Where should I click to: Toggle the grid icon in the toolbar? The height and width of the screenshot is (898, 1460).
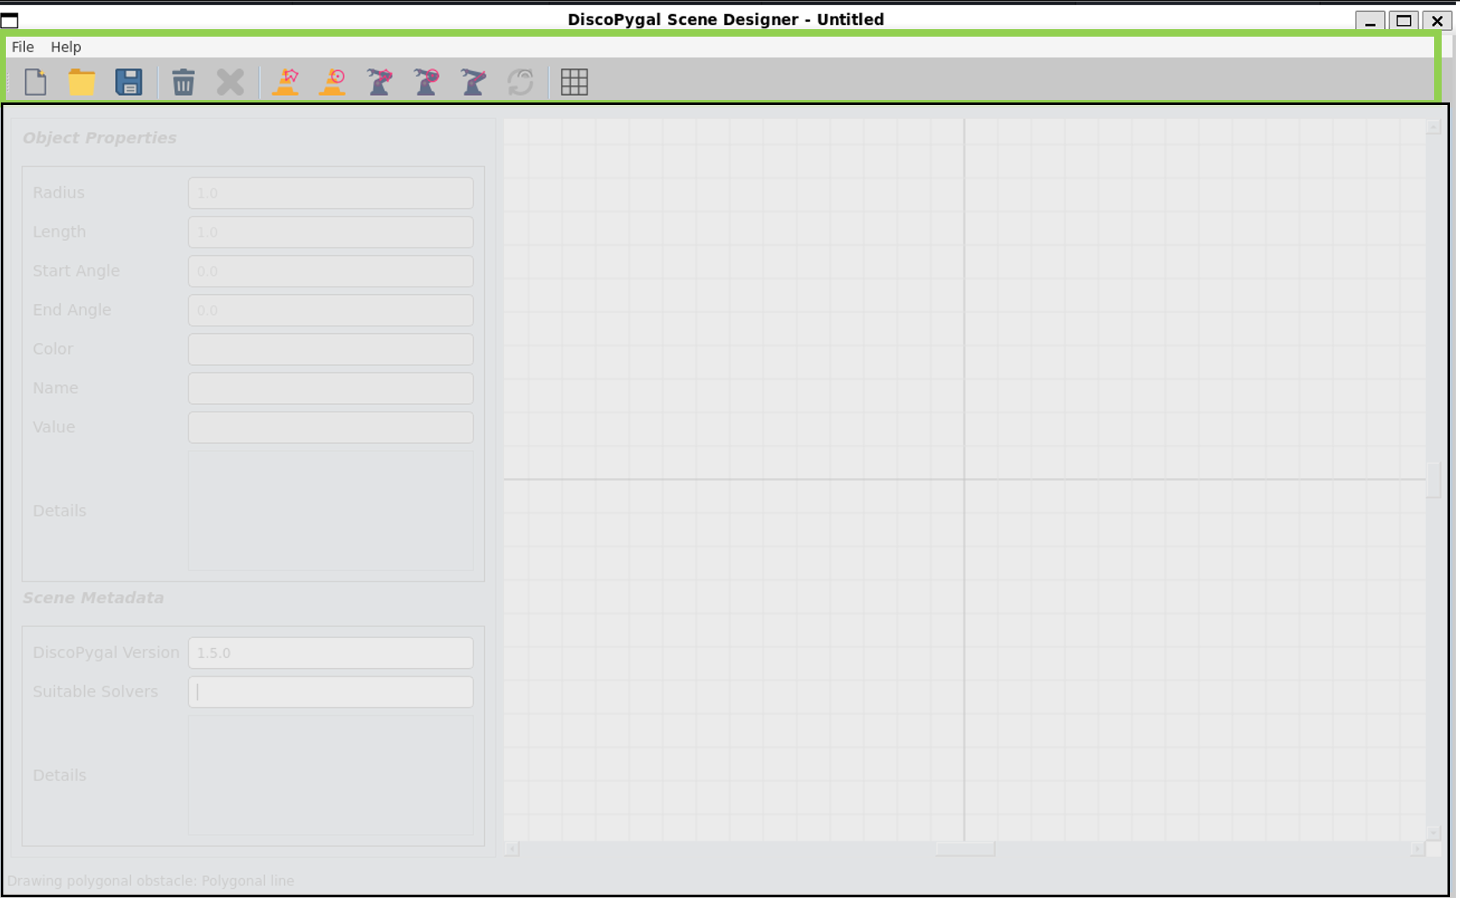coord(574,82)
